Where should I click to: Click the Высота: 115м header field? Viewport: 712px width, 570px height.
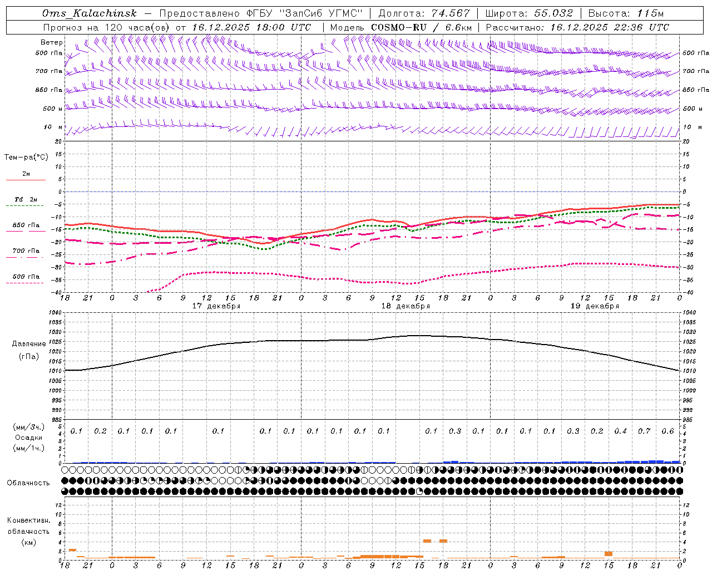click(x=626, y=13)
